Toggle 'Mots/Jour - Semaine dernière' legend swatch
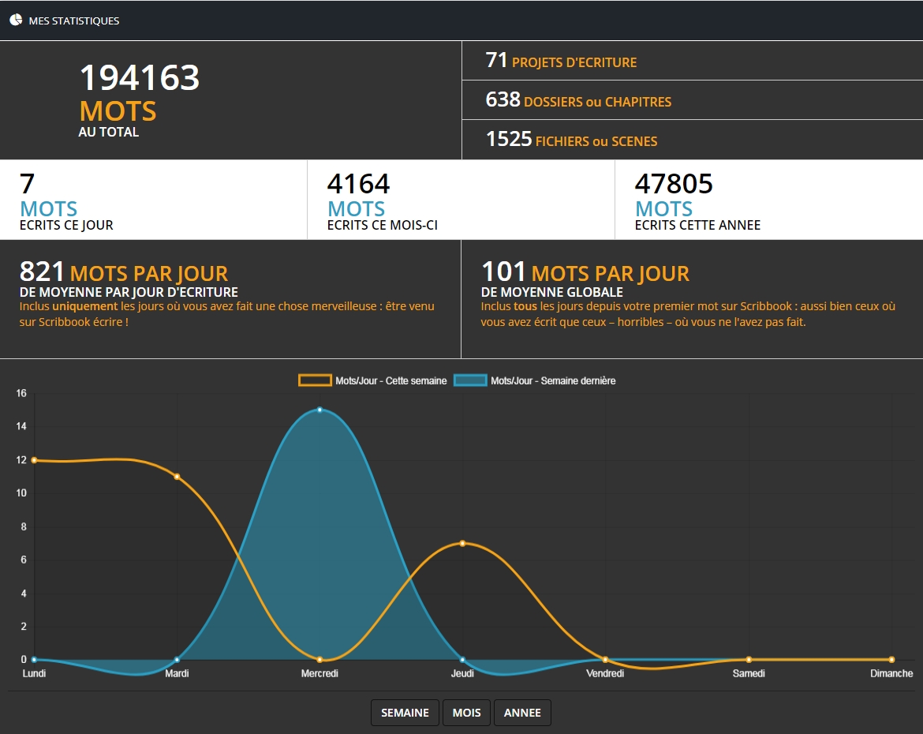 click(x=470, y=380)
